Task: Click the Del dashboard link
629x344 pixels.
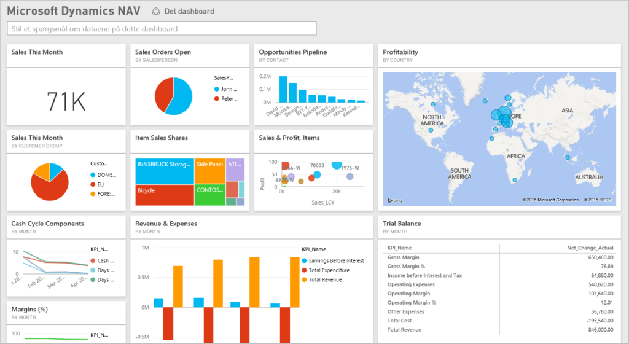Action: coord(192,11)
